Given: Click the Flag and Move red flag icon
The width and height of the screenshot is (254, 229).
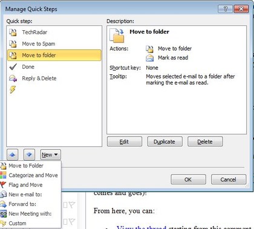Looking at the screenshot, I should pyautogui.click(x=3, y=185).
